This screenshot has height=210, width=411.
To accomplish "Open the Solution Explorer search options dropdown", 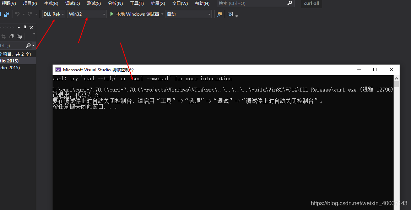I will 33,46.
